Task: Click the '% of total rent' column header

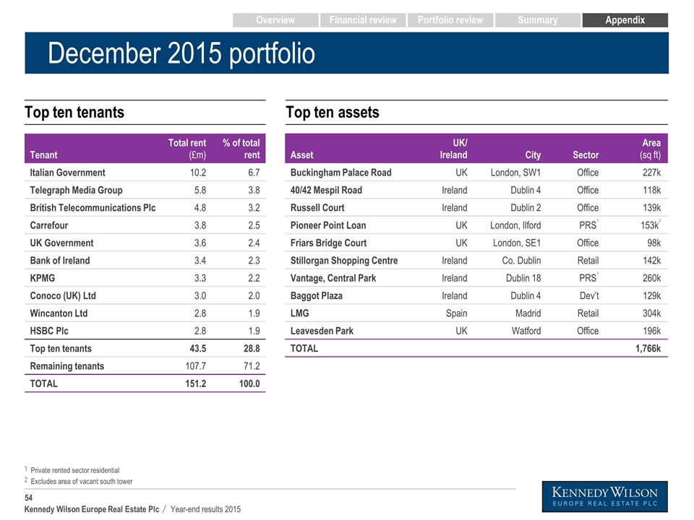Action: (x=241, y=149)
